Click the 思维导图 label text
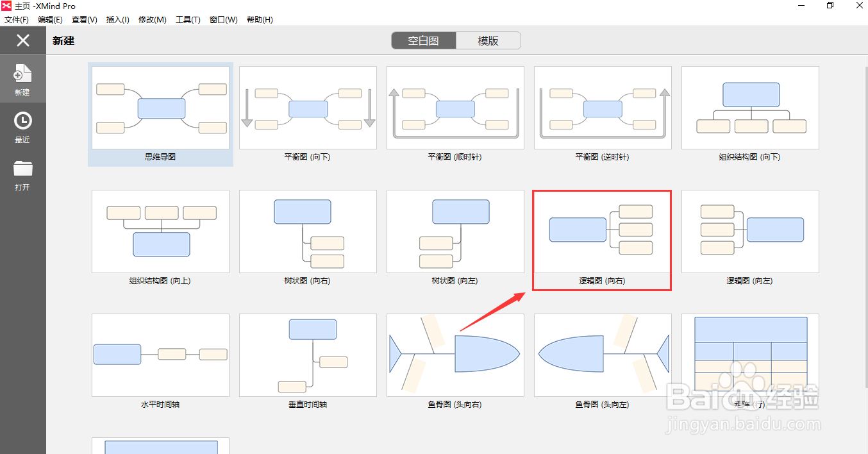 click(x=160, y=157)
